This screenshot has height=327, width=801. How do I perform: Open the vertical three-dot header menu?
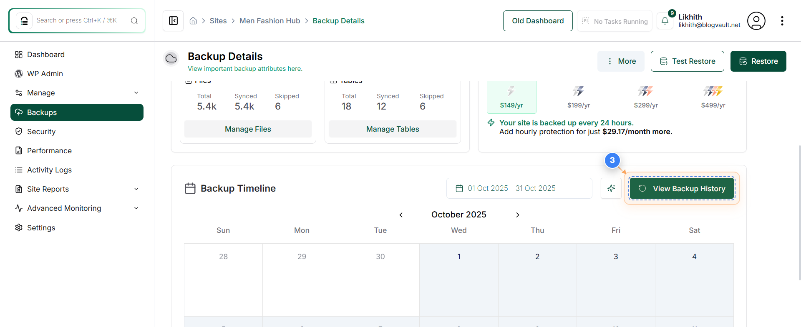click(782, 21)
